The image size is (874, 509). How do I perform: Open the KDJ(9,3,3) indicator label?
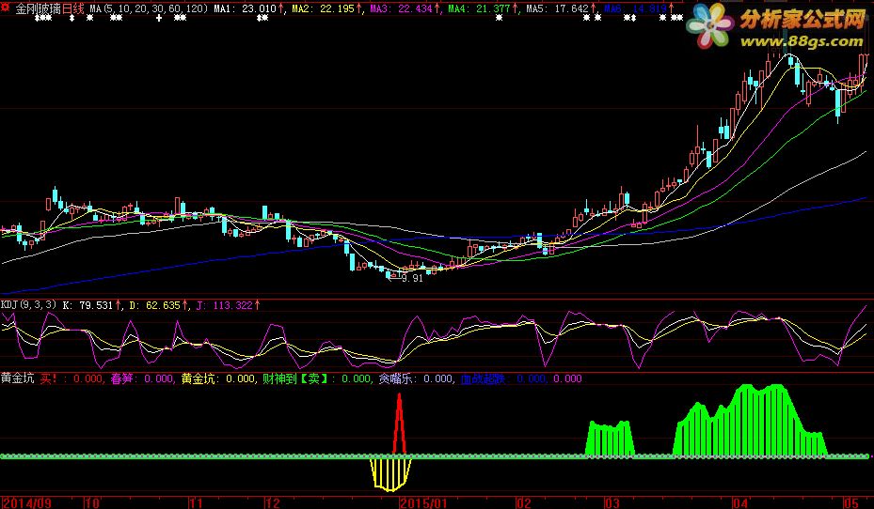coord(28,305)
